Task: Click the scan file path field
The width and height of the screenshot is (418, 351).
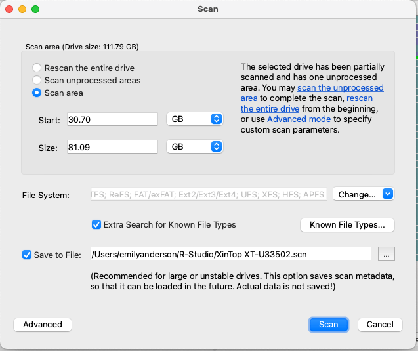Action: pos(230,254)
